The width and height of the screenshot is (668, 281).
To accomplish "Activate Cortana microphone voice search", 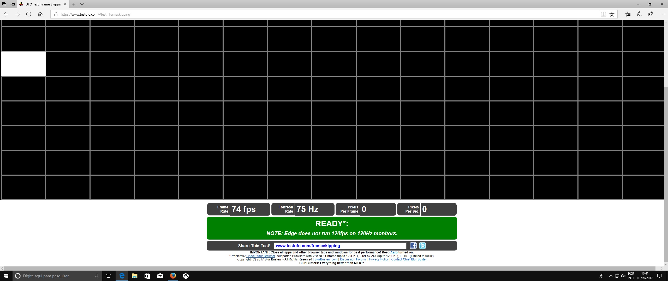I will pos(97,276).
